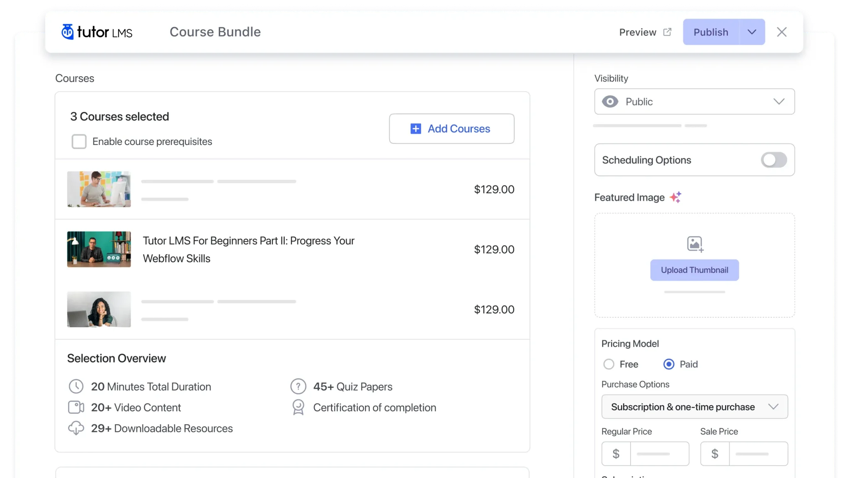Click the AI sparkle icon beside Featured Image
Image resolution: width=849 pixels, height=478 pixels.
pos(675,197)
